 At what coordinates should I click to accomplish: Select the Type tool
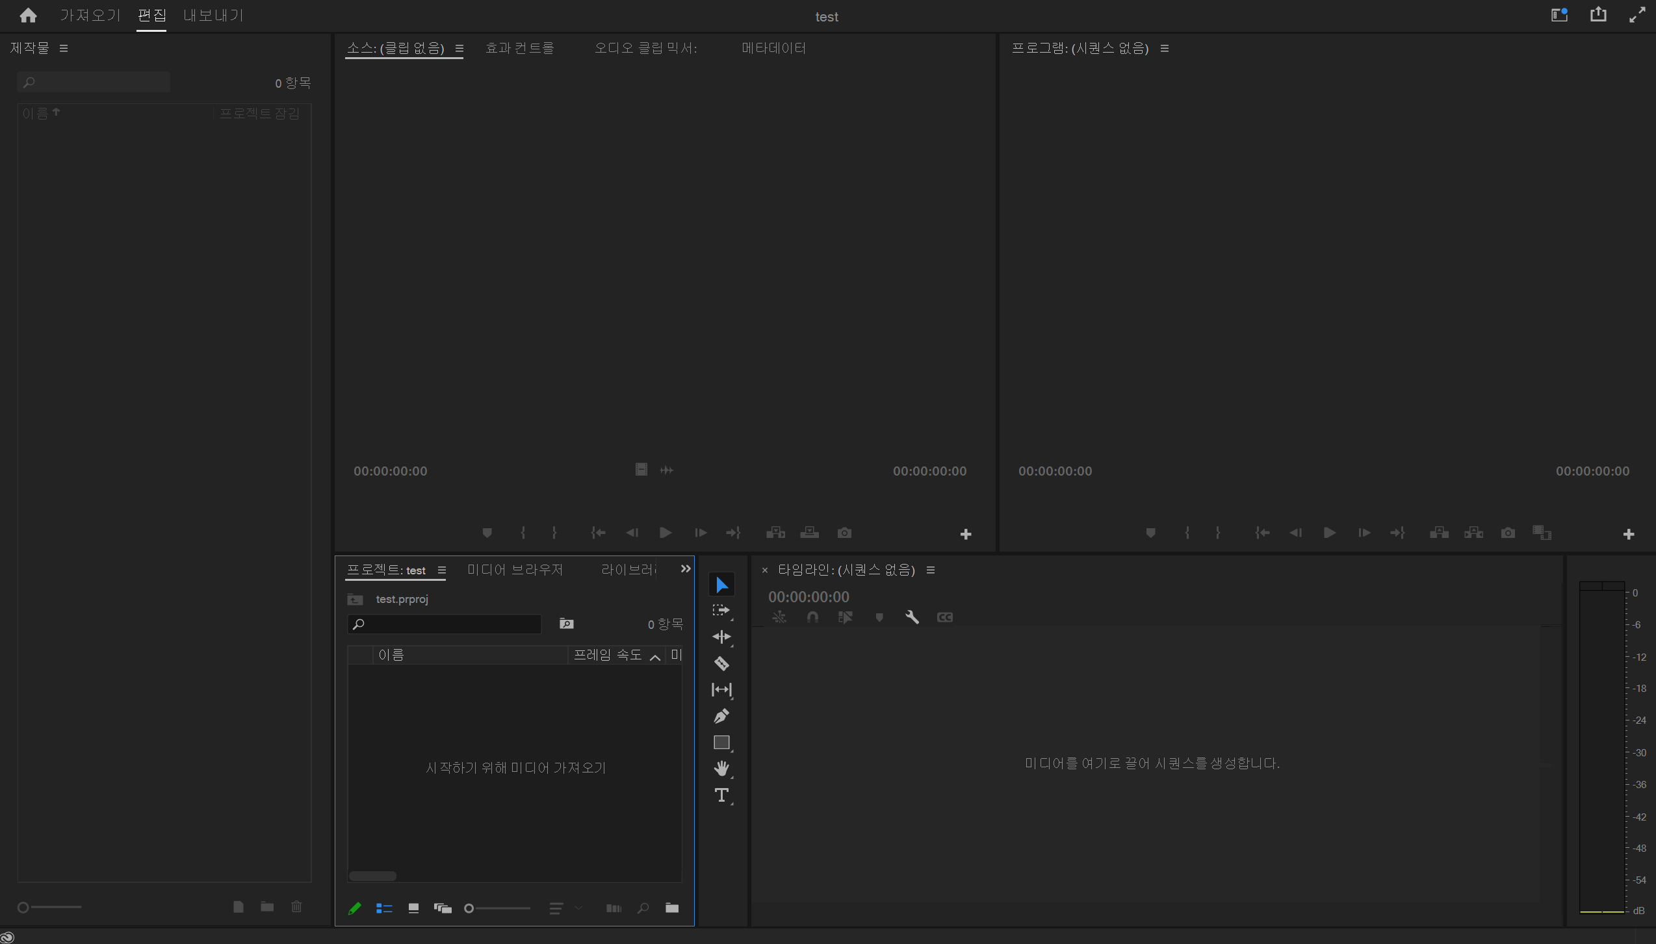[721, 795]
